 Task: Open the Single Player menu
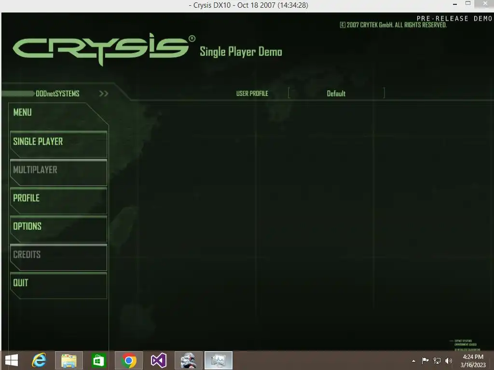(58, 144)
